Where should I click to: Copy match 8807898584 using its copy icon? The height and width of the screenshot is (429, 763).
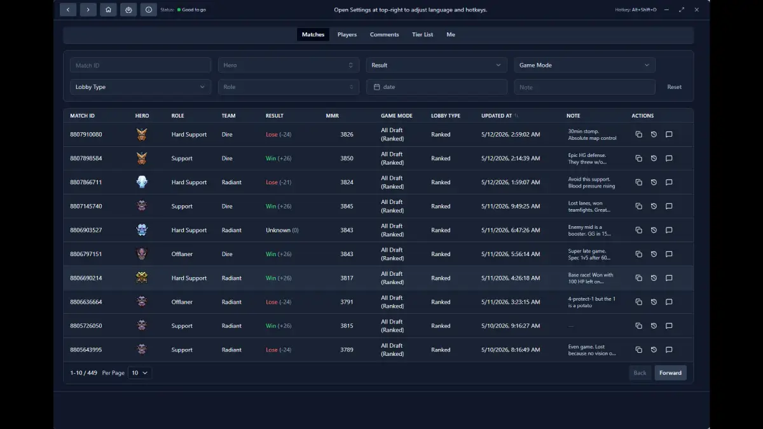[x=639, y=158]
